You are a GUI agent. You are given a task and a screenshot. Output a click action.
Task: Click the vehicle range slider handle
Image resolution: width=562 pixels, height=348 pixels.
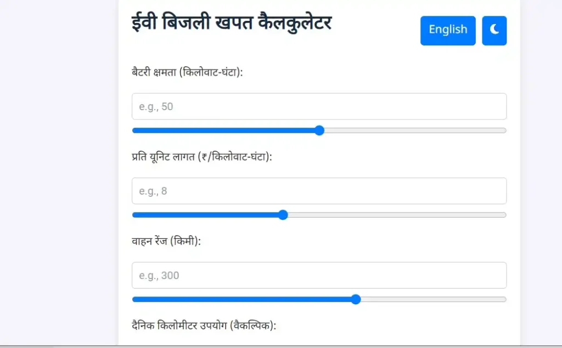point(356,299)
